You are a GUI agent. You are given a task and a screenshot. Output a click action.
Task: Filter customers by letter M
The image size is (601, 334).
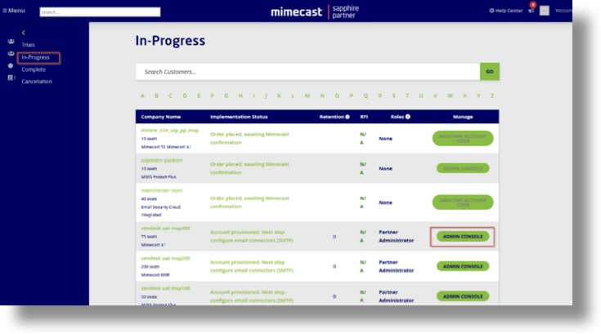(x=307, y=96)
